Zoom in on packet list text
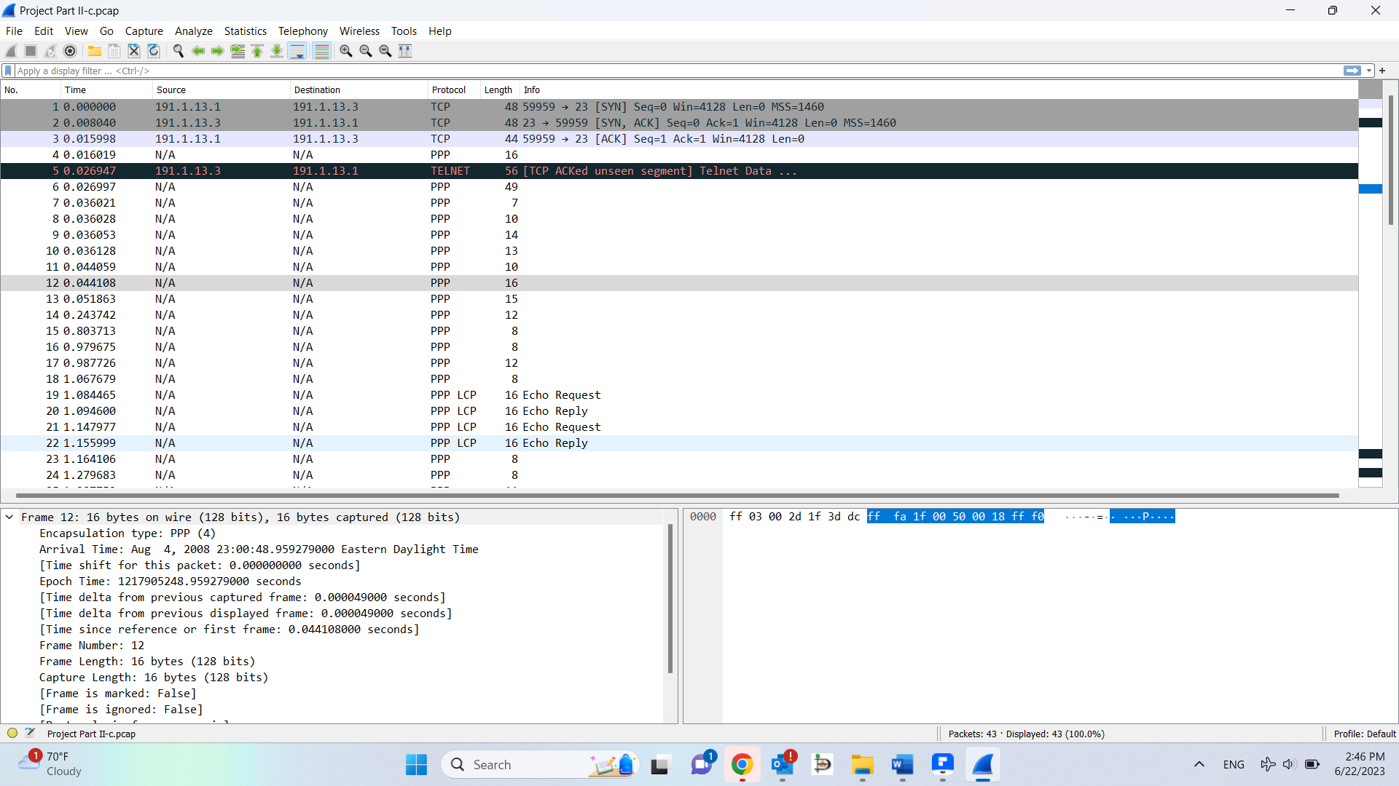The width and height of the screenshot is (1399, 786). 346,51
